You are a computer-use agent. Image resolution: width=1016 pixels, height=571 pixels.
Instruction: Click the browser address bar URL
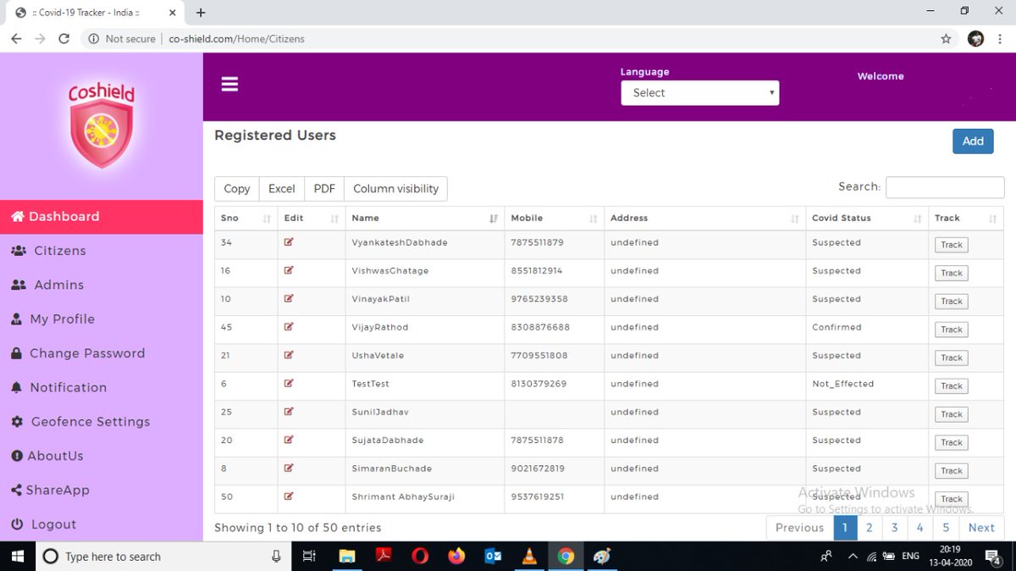(236, 39)
